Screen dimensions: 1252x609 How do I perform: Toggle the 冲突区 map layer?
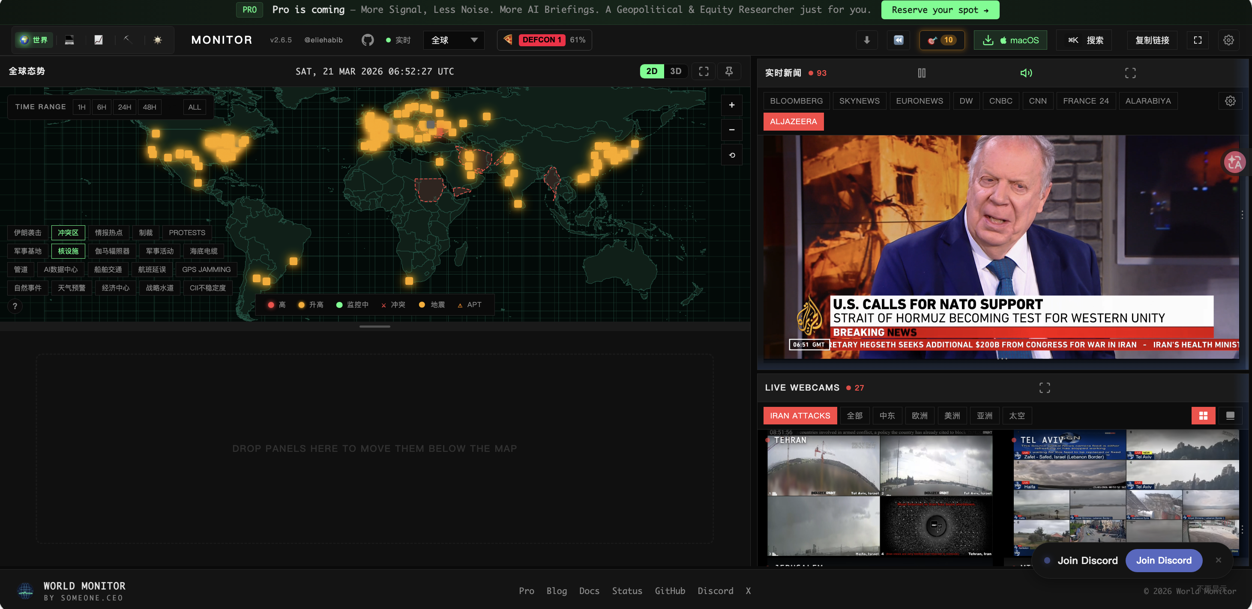coord(68,233)
